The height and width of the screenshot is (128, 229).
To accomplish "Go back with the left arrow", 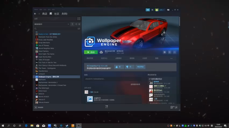I will coord(35,14).
